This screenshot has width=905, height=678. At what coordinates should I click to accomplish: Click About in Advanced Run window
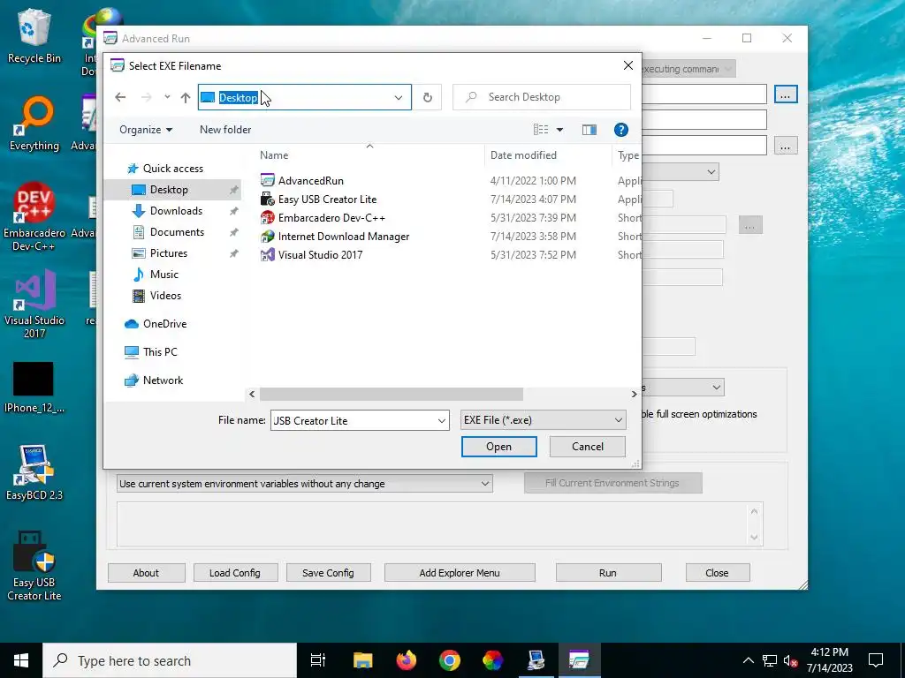click(146, 573)
